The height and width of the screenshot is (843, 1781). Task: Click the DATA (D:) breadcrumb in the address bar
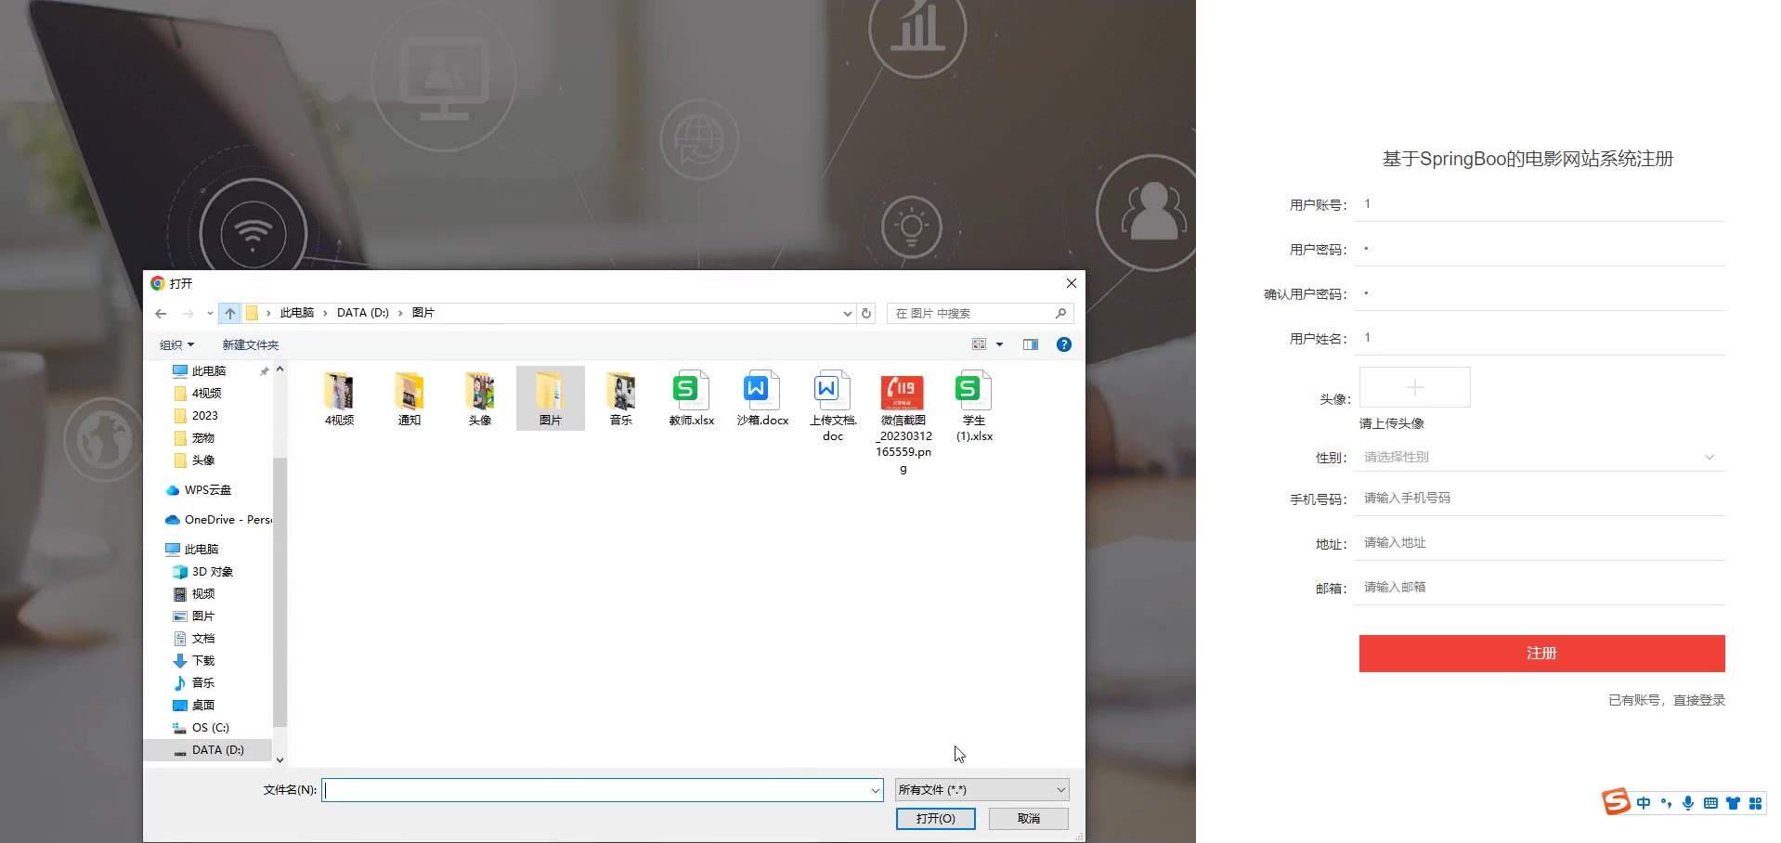point(363,313)
